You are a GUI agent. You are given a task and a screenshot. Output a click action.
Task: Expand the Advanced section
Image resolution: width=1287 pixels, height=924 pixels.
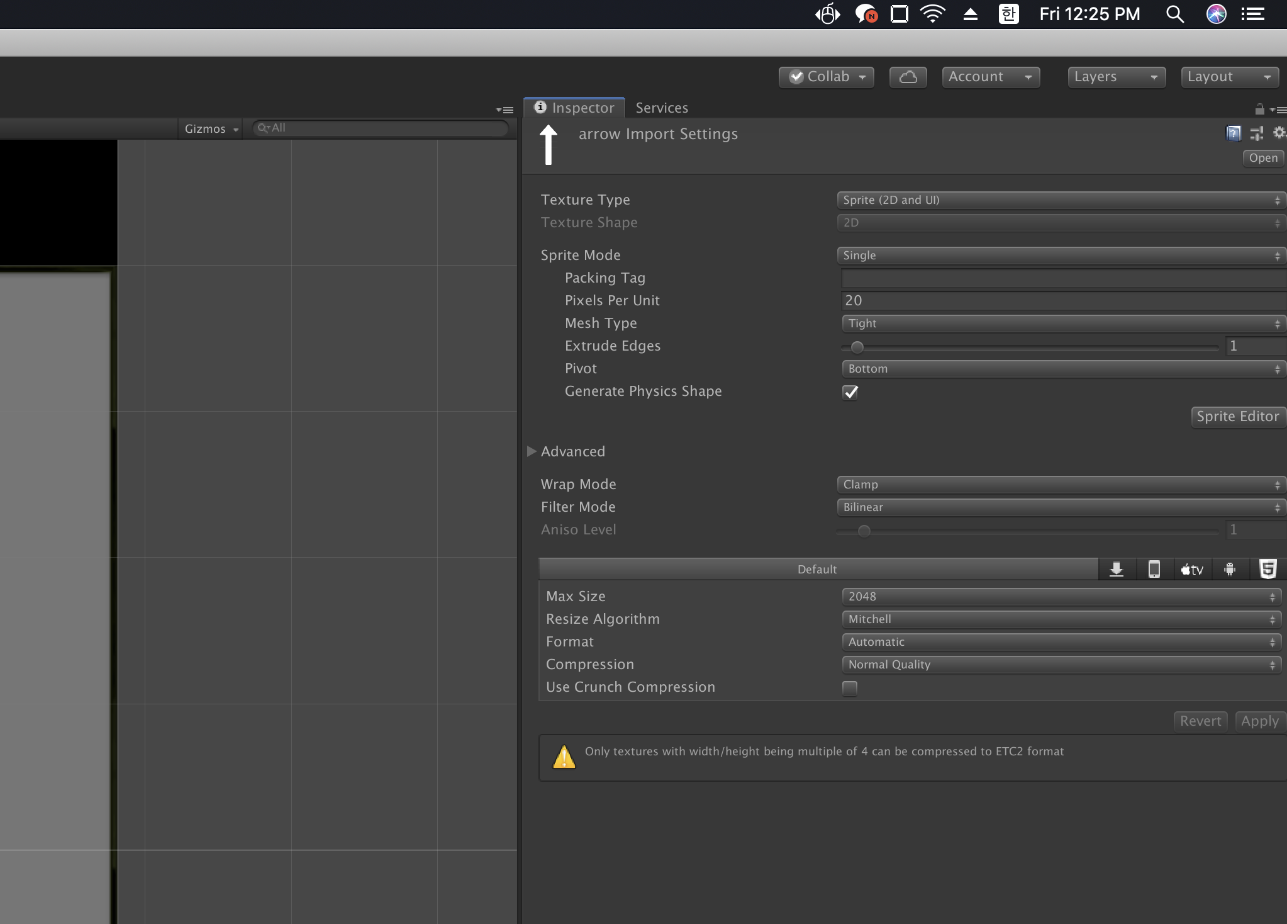click(x=532, y=451)
